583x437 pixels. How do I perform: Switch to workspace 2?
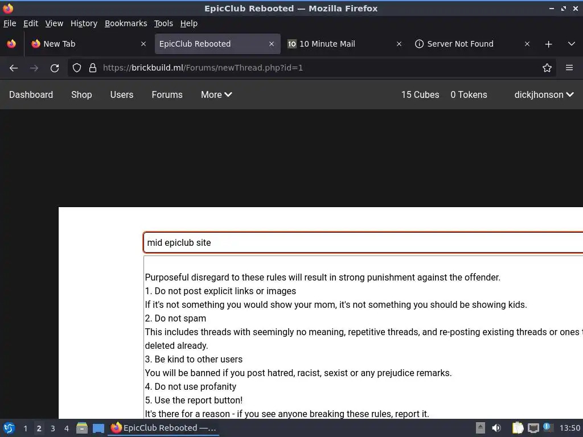[x=39, y=428]
